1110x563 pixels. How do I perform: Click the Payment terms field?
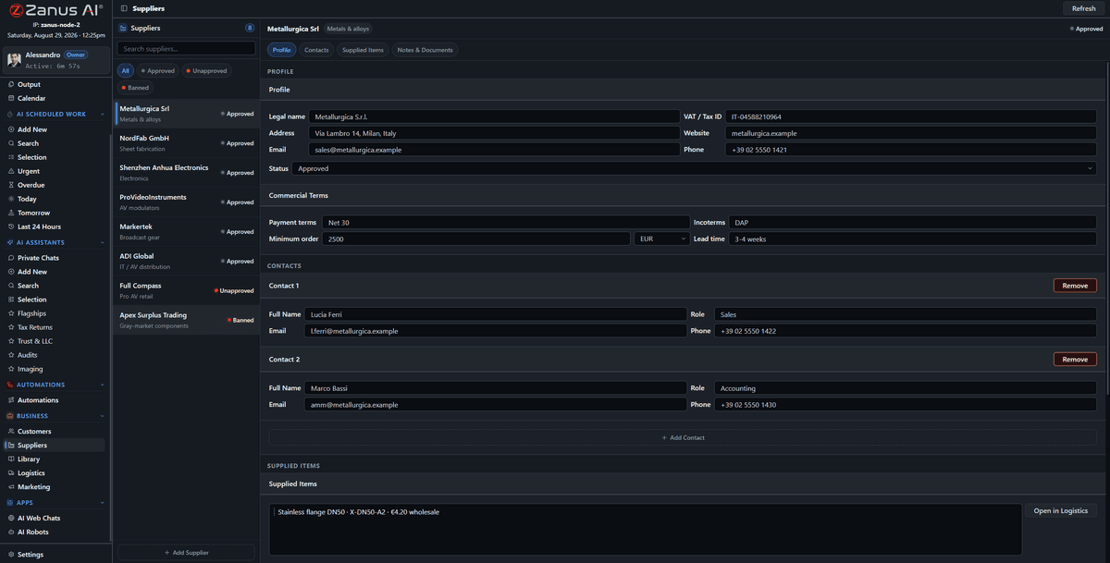(x=505, y=222)
